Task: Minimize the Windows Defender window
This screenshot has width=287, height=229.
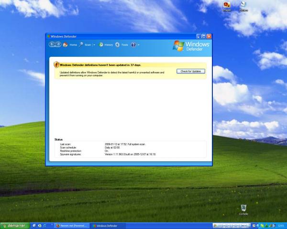Action: point(198,36)
